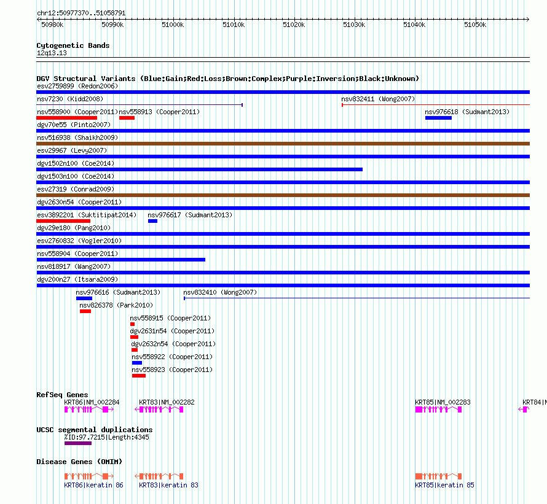Open the KRT85|keratin 85 link
This screenshot has height=504, width=547.
tap(444, 485)
